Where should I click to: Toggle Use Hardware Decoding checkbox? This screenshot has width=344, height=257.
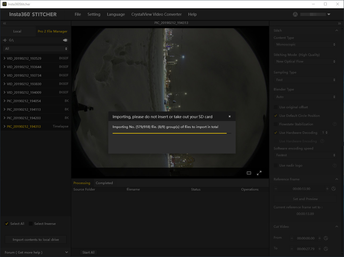click(x=276, y=133)
